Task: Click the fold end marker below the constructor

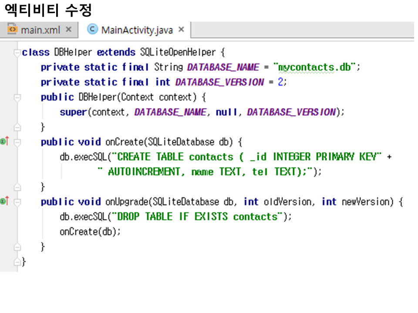Action: [17, 127]
